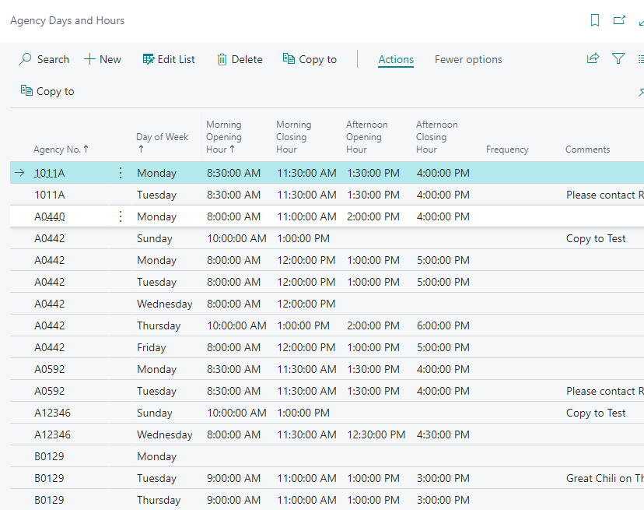Click the Search magnifier button

tap(44, 59)
